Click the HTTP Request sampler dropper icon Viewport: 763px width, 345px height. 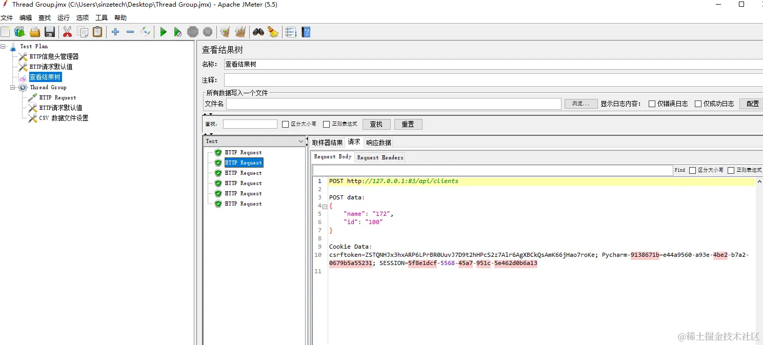(32, 97)
